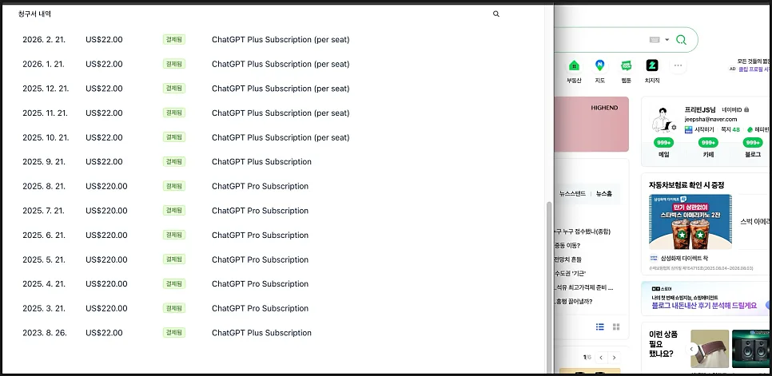772x376 pixels.
Task: Open the 부동산 real estate shortcut icon
Action: click(x=574, y=66)
